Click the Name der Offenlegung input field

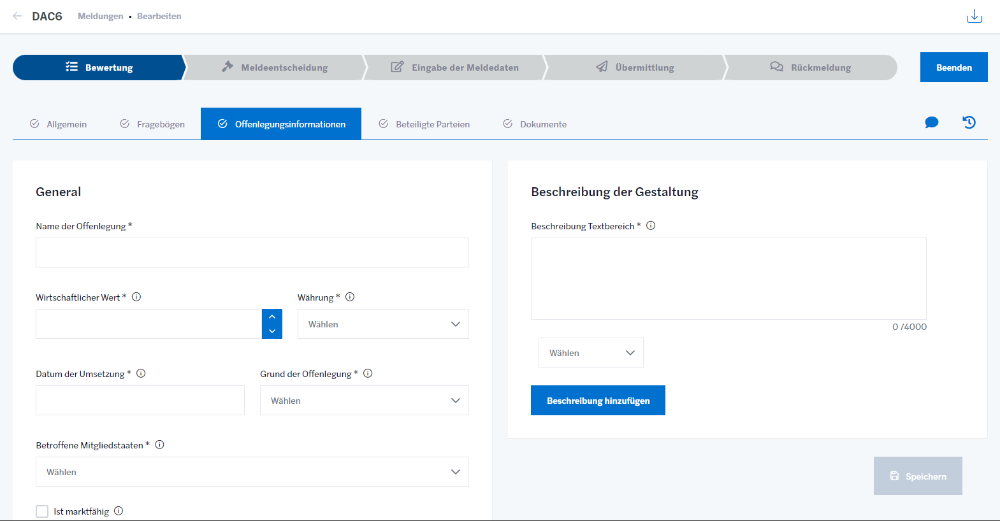tap(252, 253)
